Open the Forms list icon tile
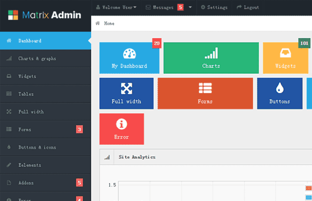312x201 pixels. tap(204, 93)
